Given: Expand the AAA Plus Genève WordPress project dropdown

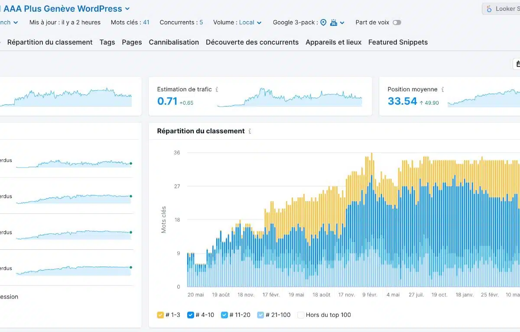Looking at the screenshot, I should (127, 9).
